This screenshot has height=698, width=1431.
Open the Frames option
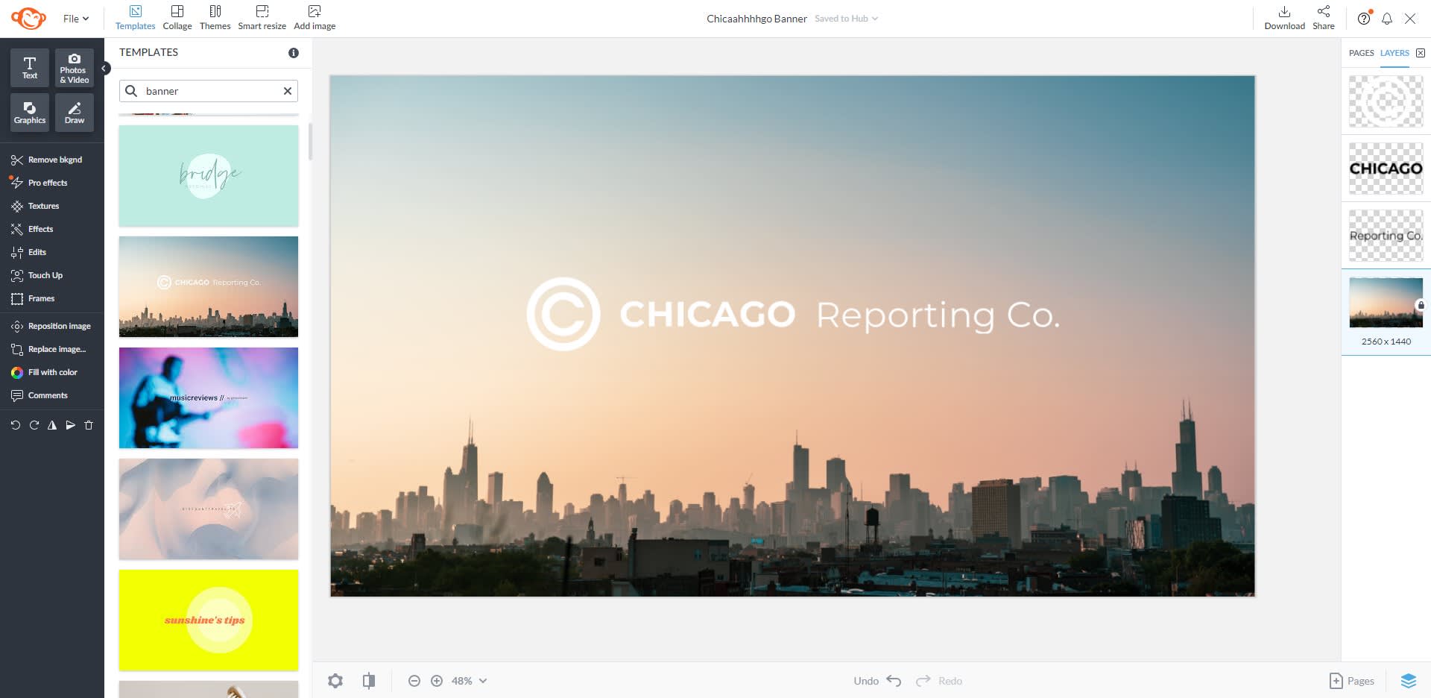(x=33, y=298)
